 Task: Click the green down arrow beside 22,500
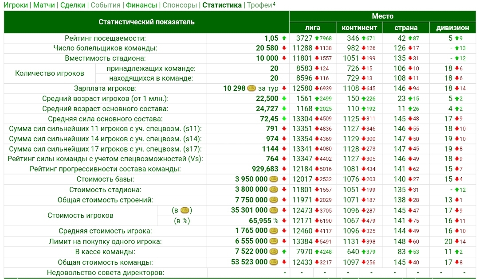(284, 98)
